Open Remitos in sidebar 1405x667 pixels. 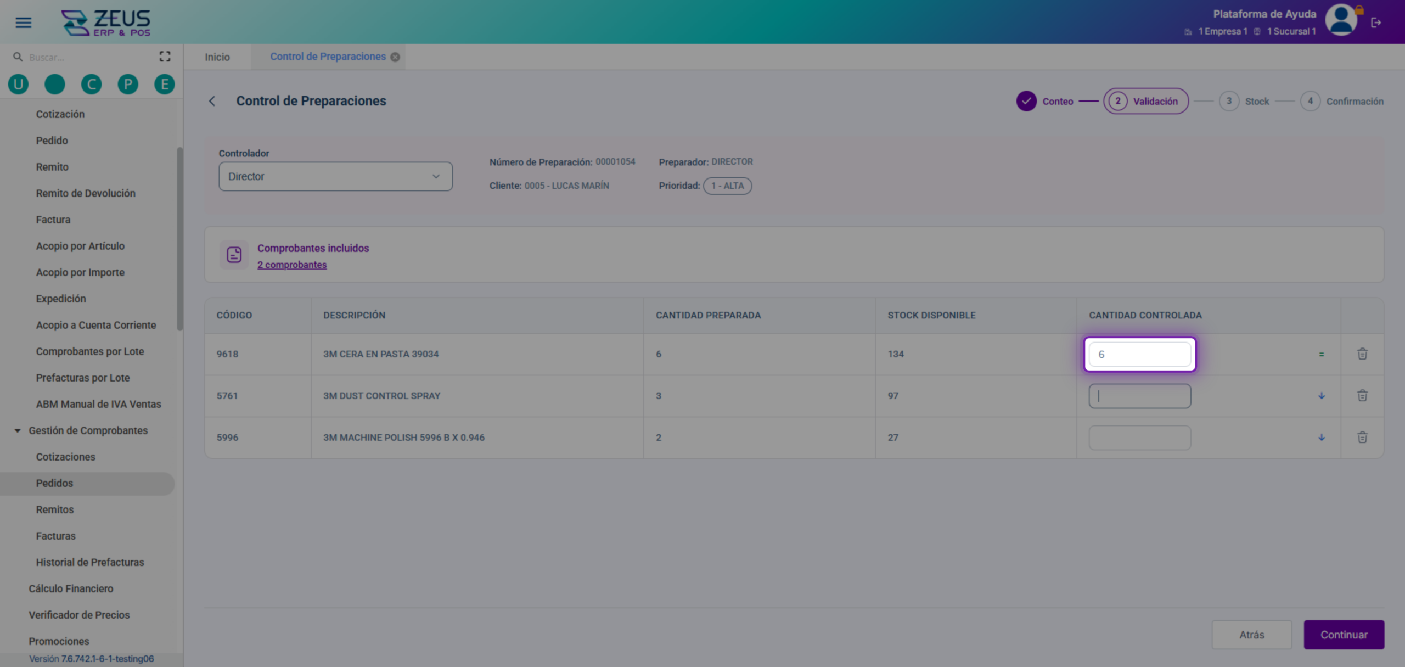(x=55, y=509)
